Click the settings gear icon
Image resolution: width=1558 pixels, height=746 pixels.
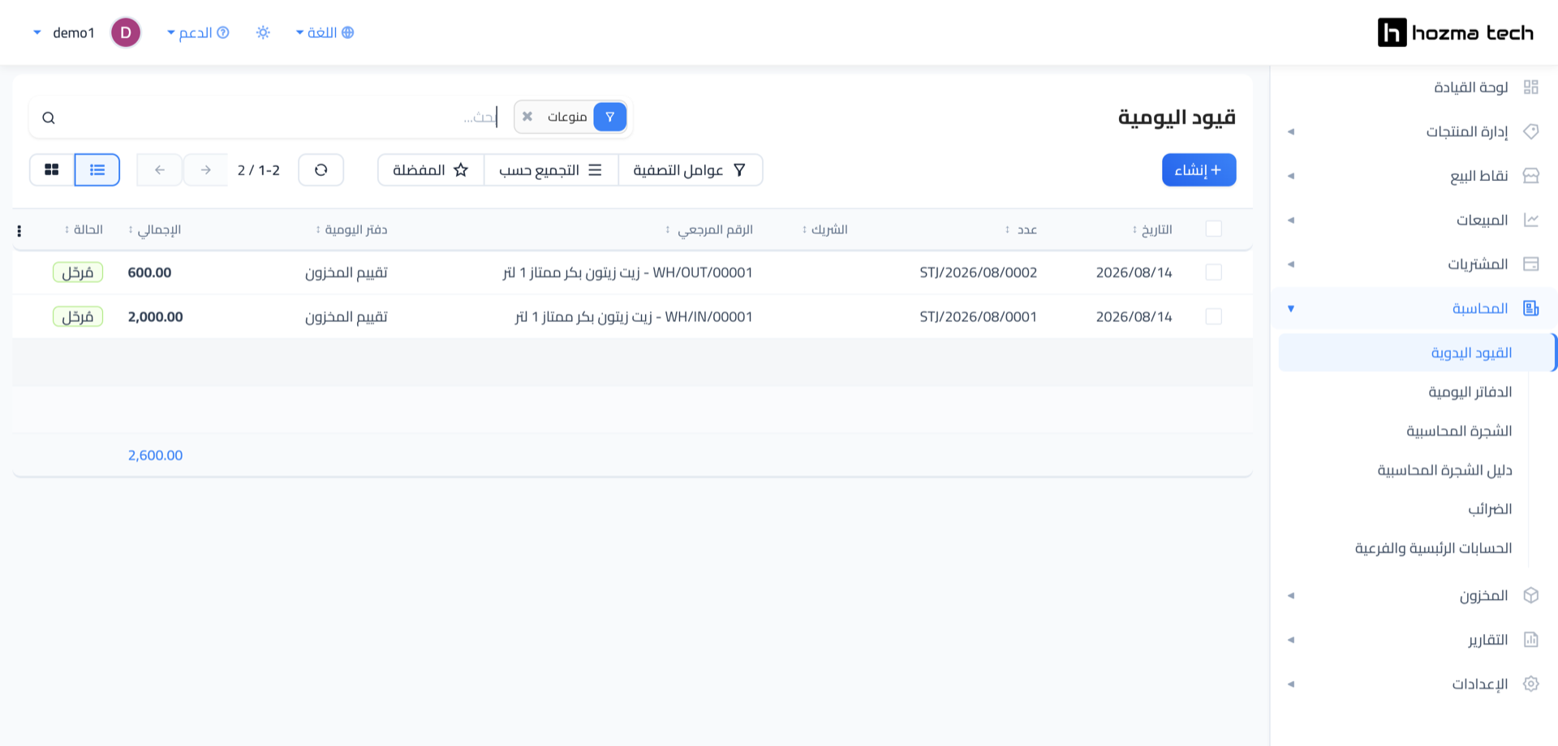[x=1531, y=684]
